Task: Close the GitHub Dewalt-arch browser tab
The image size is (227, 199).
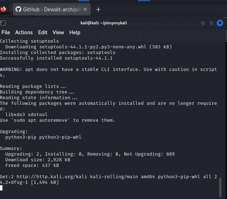Action: 85,10
